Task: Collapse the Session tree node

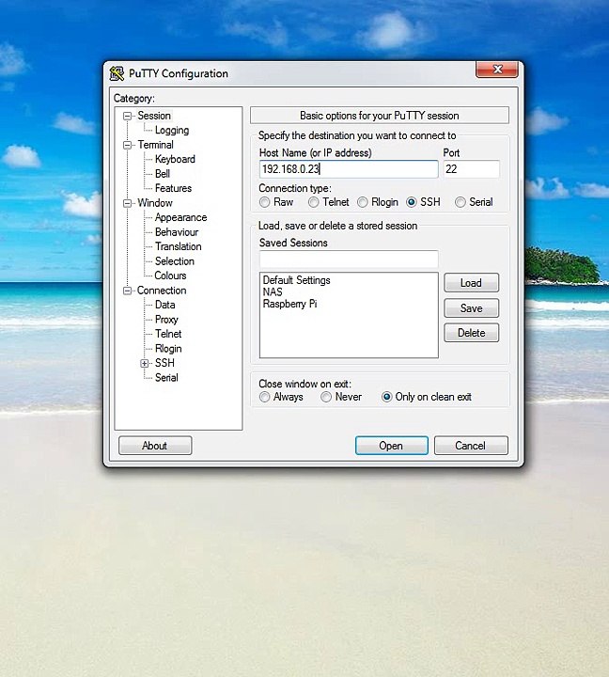Action: coord(127,116)
